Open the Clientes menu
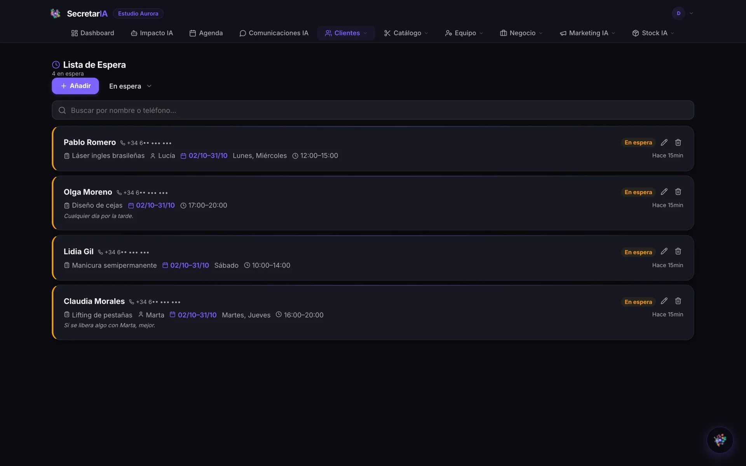Image resolution: width=746 pixels, height=466 pixels. 346,33
